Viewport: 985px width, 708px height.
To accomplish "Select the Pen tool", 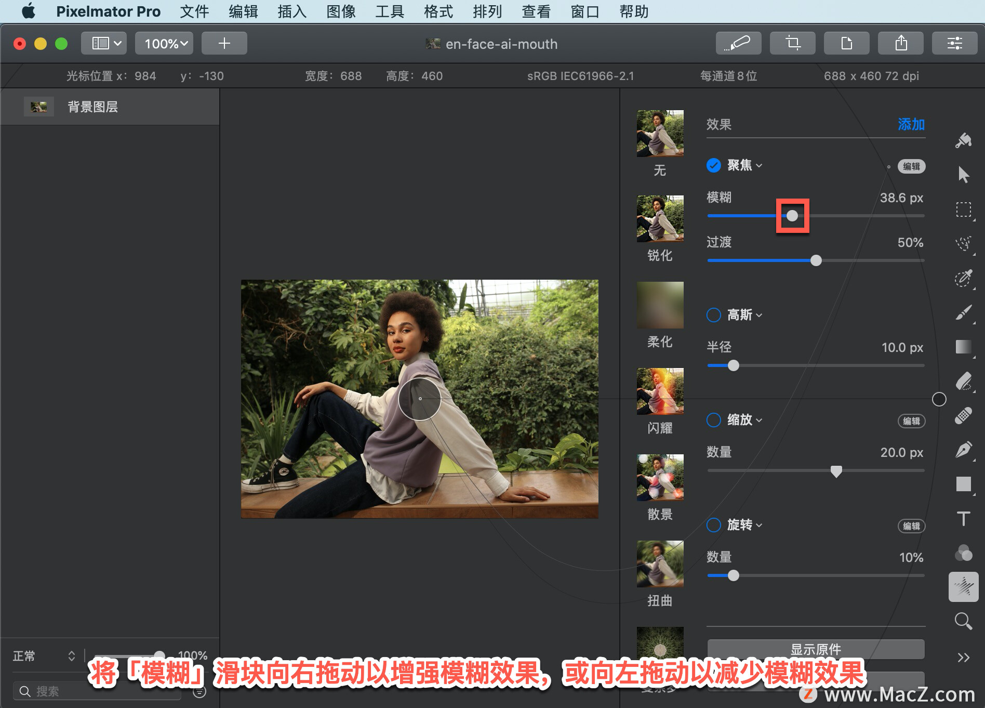I will click(964, 450).
